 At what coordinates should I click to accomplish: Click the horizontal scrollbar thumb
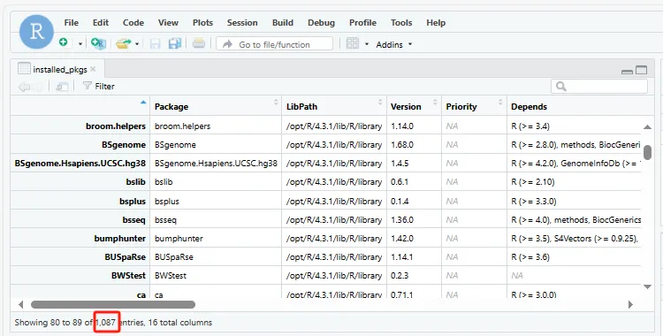[113, 304]
